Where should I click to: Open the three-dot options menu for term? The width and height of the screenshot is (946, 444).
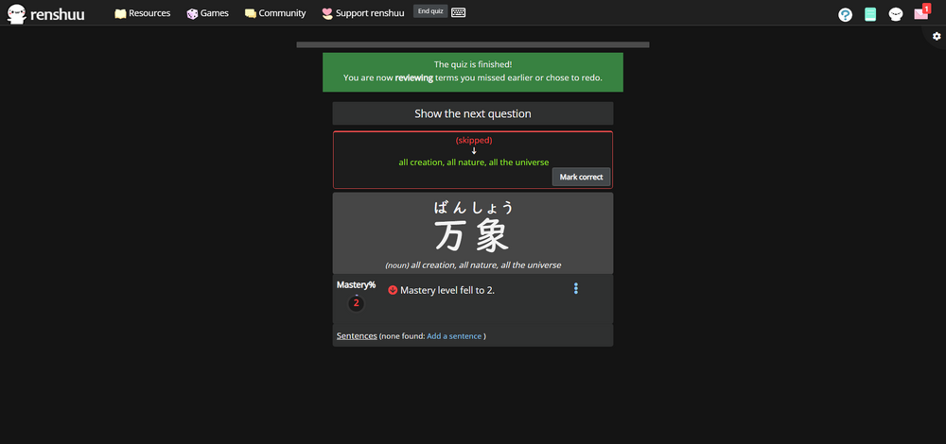point(575,288)
